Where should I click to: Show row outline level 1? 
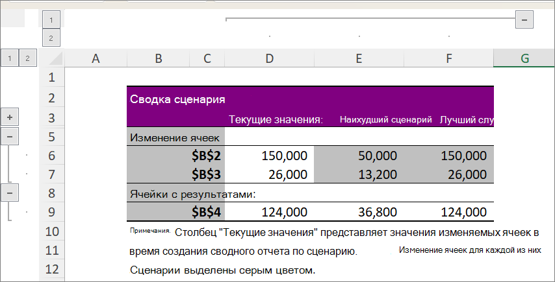click(x=10, y=58)
